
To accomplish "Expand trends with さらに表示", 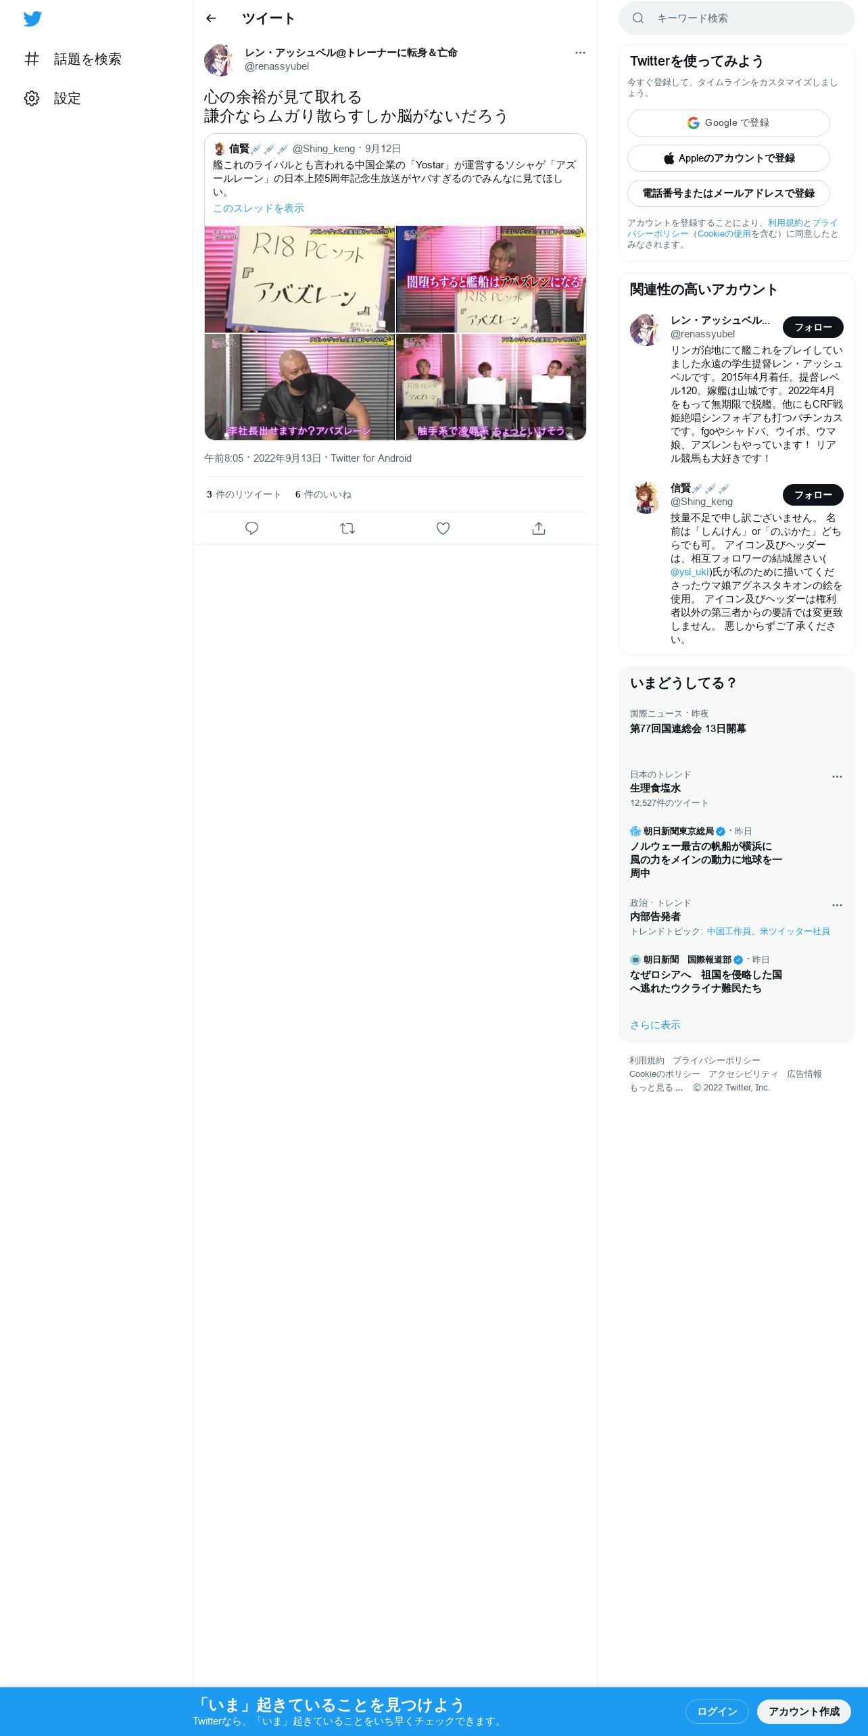I will pyautogui.click(x=655, y=1025).
